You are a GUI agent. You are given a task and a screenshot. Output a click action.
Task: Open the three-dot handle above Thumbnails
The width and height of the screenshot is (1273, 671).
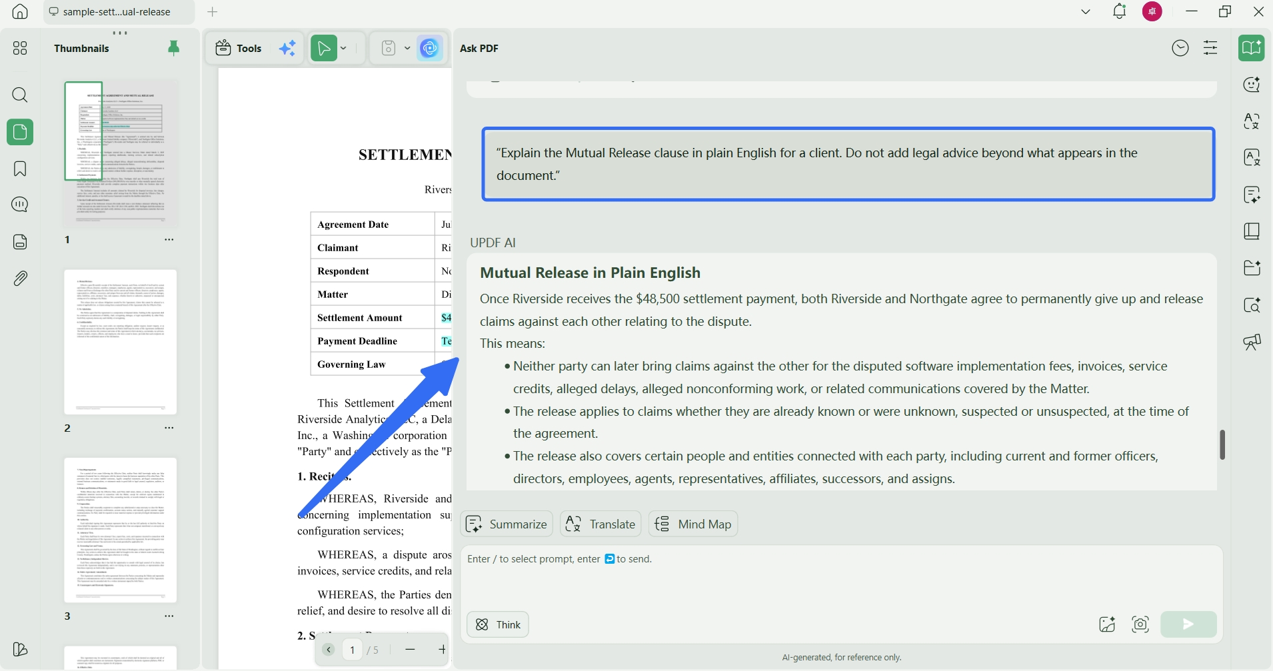pos(120,32)
